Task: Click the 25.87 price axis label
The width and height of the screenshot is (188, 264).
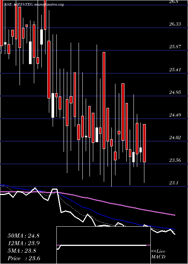Action: (175, 47)
